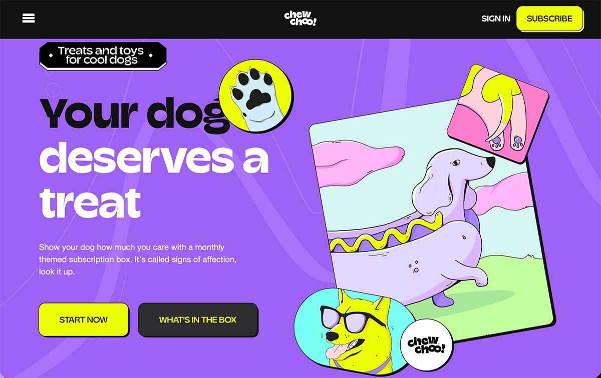Click the round chew choo! badge
The width and height of the screenshot is (601, 378).
click(x=426, y=344)
